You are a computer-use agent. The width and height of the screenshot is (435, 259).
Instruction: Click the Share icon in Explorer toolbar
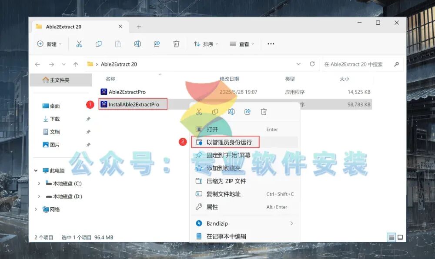tap(157, 44)
